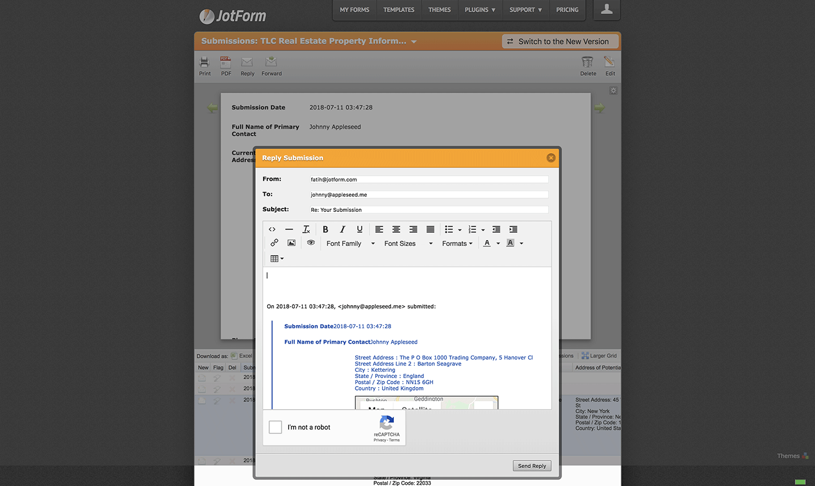Edit the Subject field
This screenshot has height=486, width=815.
(428, 210)
